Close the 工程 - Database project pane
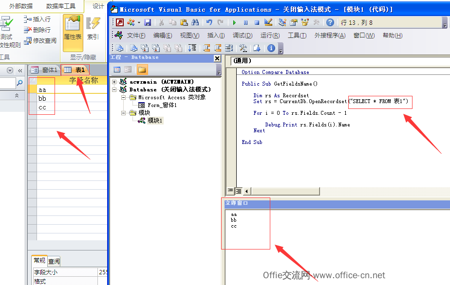 (217, 58)
